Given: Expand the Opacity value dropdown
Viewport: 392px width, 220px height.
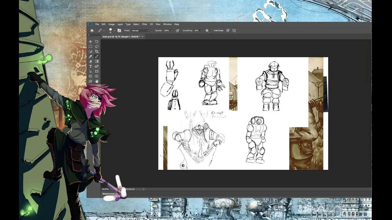Looking at the screenshot, I should [x=171, y=31].
